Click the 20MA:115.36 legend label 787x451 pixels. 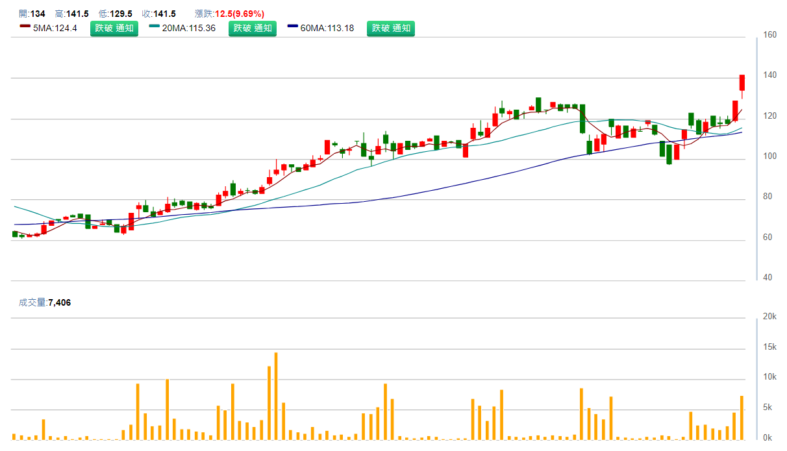coord(189,29)
